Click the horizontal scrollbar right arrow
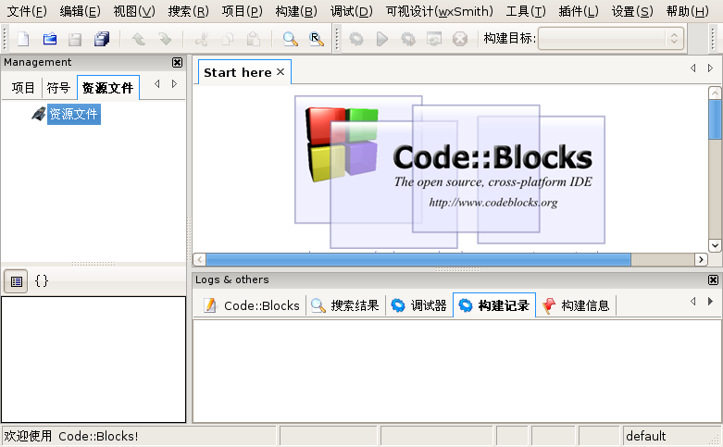 point(701,259)
